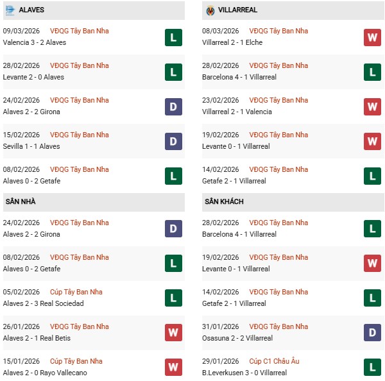Image resolution: width=385 pixels, height=381 pixels.
Task: Open VĐQG Tây Ban Nha link dated 09/03/2026
Action: pos(79,31)
